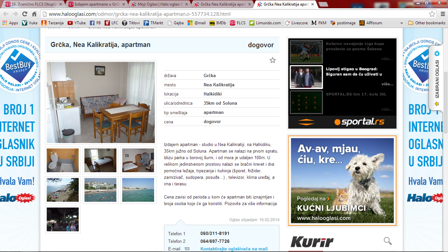The height and width of the screenshot is (252, 448).
Task: Open the LFC bookmark
Action: pos(112,23)
